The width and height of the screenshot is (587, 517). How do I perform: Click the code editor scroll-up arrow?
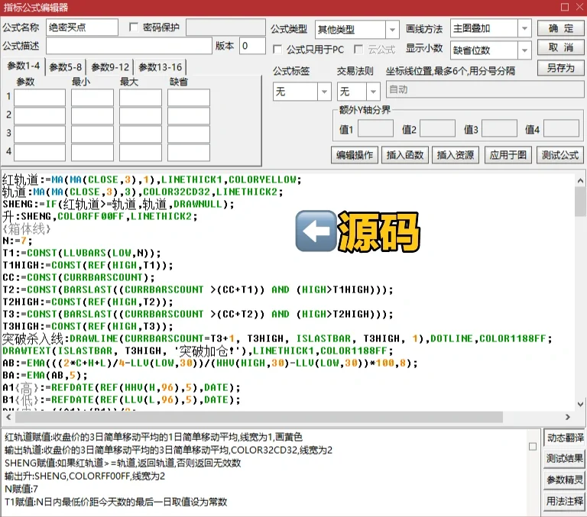click(x=580, y=181)
